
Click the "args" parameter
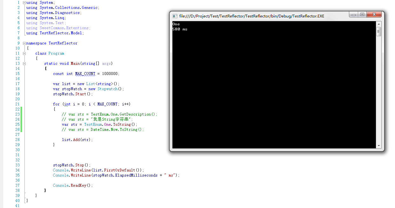[x=106, y=64]
